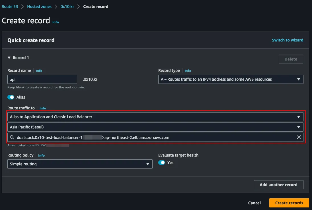The height and width of the screenshot is (210, 312).
Task: Clear the load balancer search field
Action: [299, 138]
